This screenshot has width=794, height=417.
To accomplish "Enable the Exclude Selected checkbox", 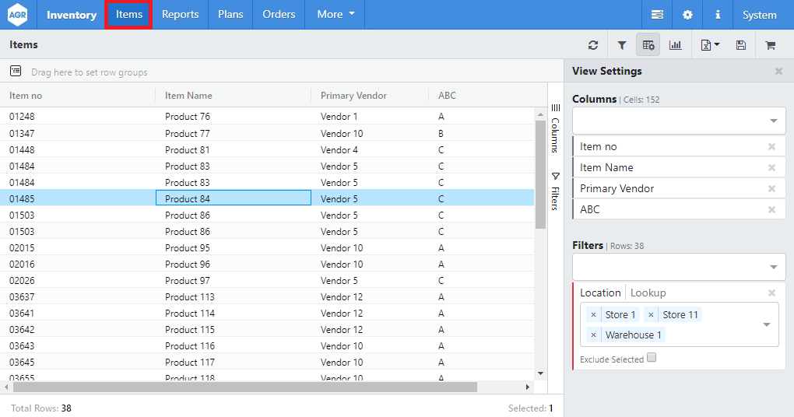I will [x=652, y=358].
